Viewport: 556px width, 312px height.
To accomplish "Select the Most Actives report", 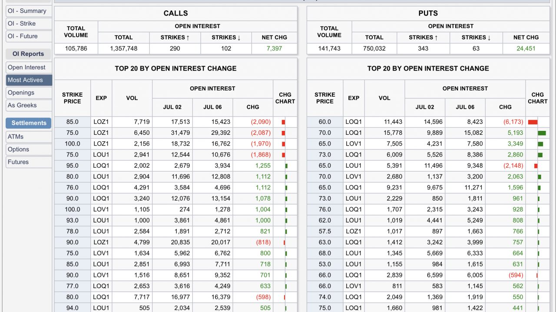I will point(25,80).
